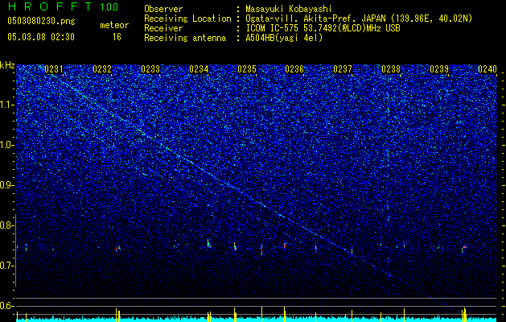
Task: Click the 1.1 frequency axis label
Action: [6, 105]
